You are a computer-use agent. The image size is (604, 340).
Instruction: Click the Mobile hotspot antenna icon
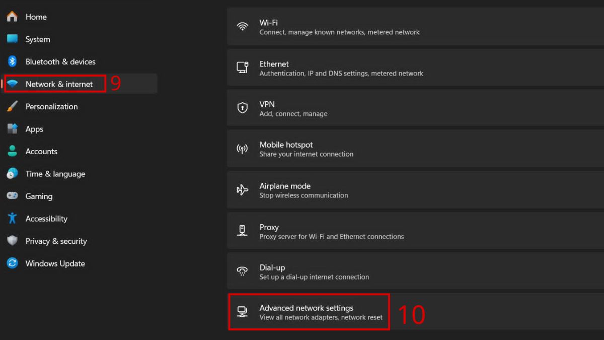point(243,149)
